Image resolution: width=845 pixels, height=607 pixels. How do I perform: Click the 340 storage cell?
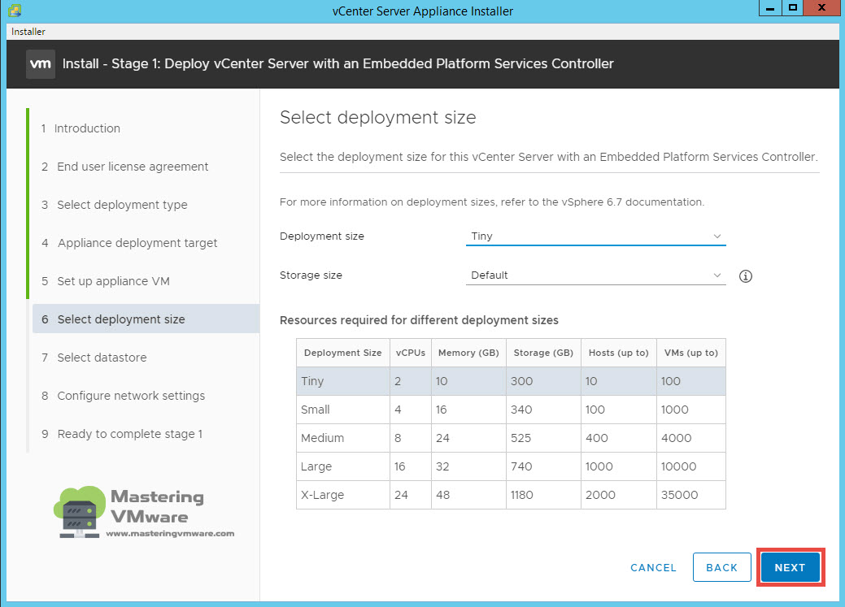(543, 410)
